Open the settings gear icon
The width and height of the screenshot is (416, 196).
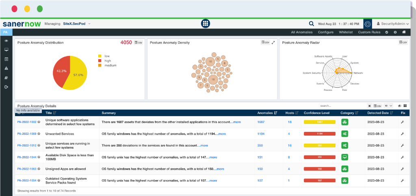pos(367,24)
